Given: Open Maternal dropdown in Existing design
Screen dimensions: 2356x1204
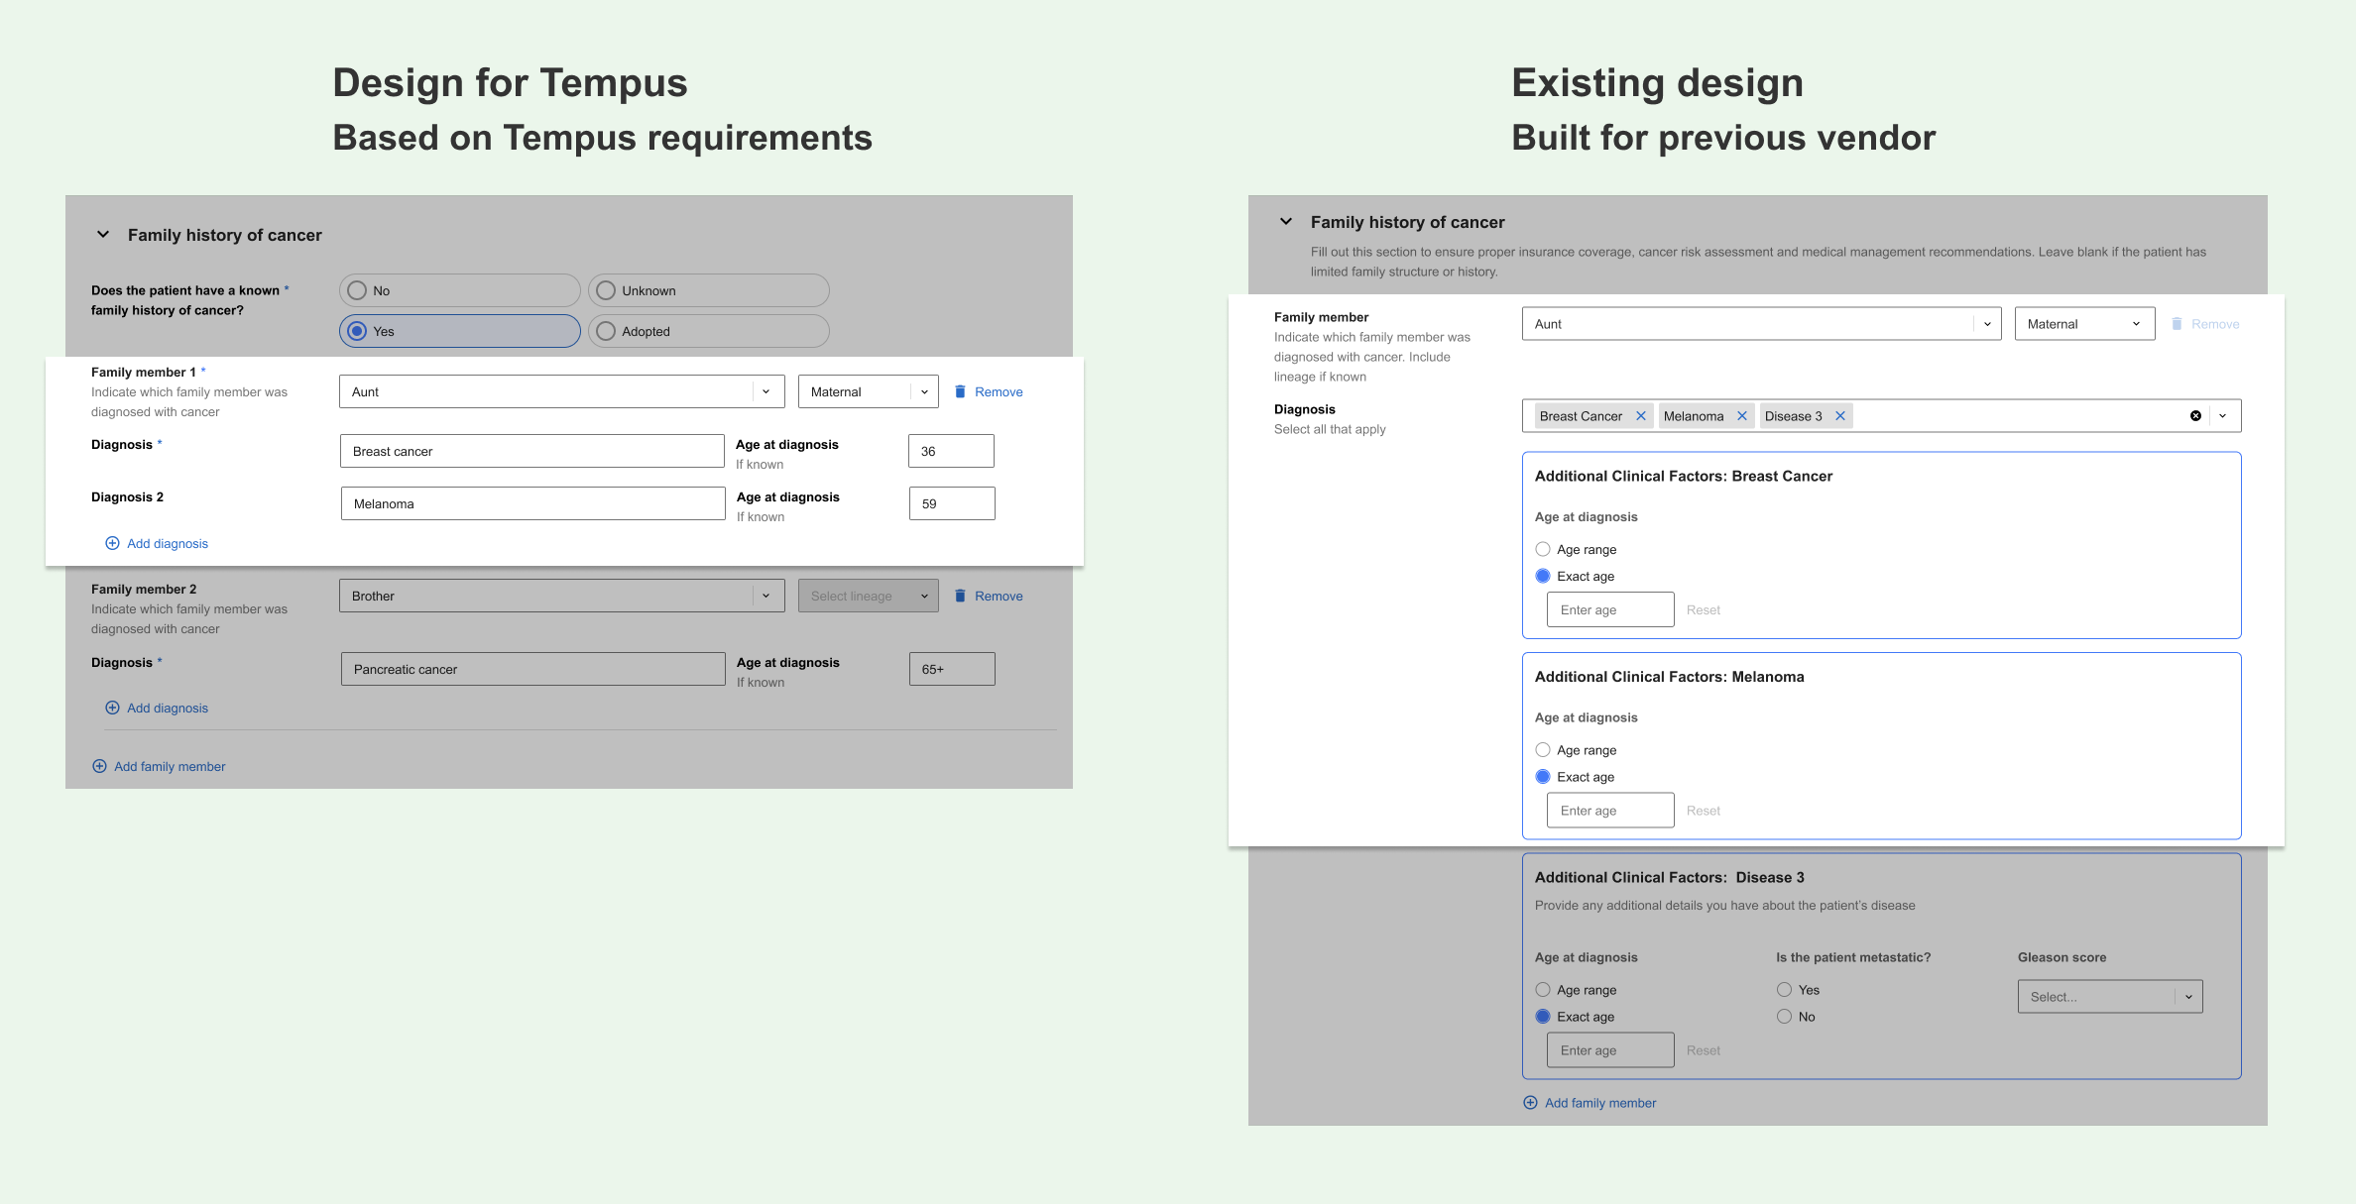Looking at the screenshot, I should click(2084, 324).
